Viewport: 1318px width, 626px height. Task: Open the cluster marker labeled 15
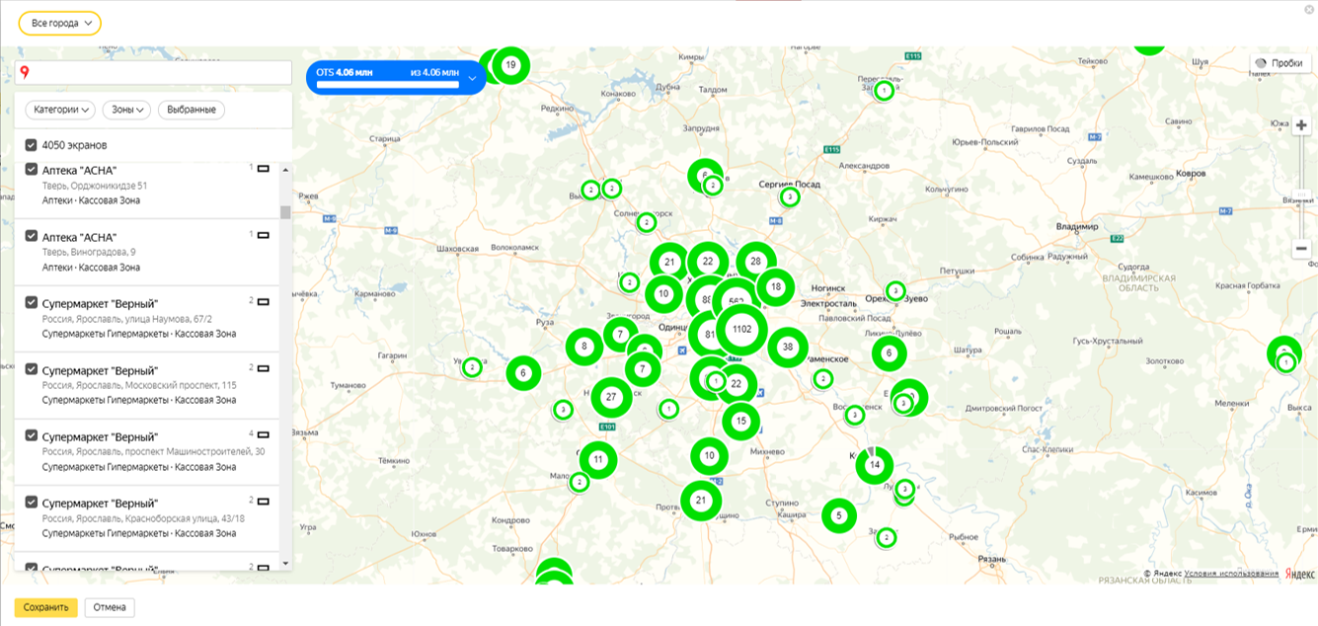741,421
